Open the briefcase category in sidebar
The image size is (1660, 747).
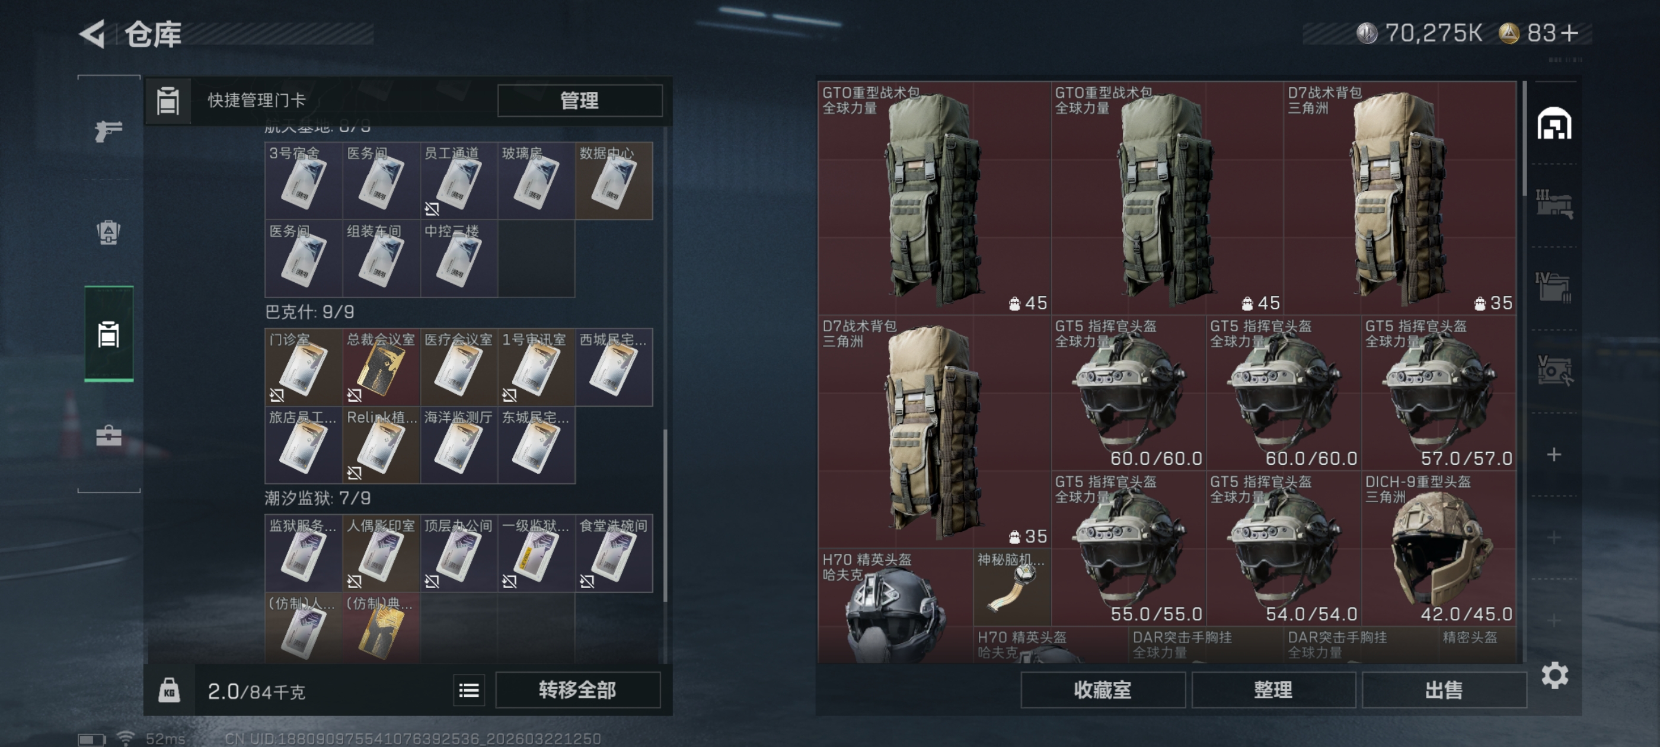tap(108, 436)
